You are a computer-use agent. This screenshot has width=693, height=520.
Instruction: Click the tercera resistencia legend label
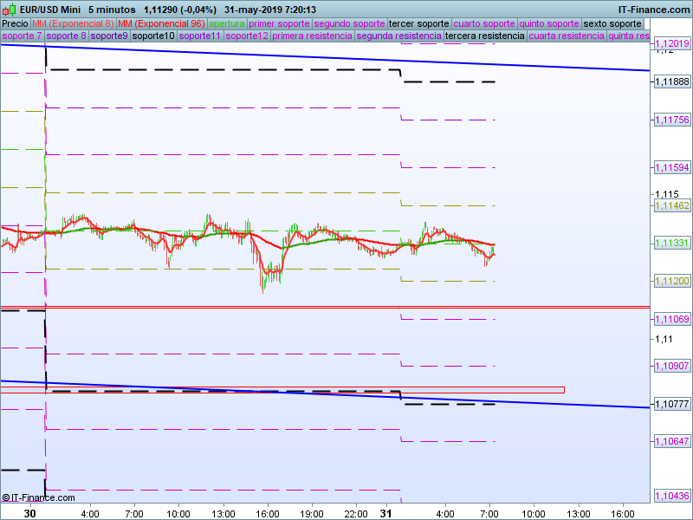tap(483, 36)
